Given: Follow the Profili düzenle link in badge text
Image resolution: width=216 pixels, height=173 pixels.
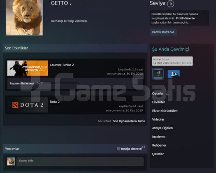Looking at the screenshot, I should click(185, 19).
